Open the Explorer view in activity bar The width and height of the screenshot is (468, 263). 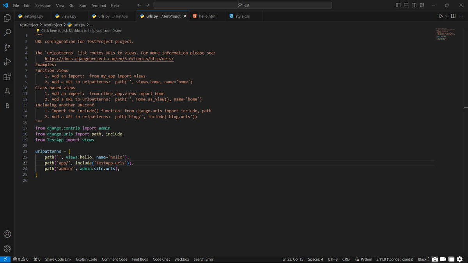[x=7, y=18]
